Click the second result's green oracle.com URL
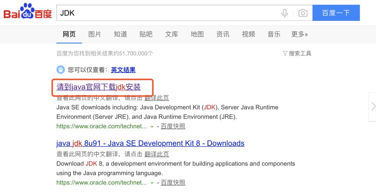Viewport: 376px width, 195px height. [101, 182]
